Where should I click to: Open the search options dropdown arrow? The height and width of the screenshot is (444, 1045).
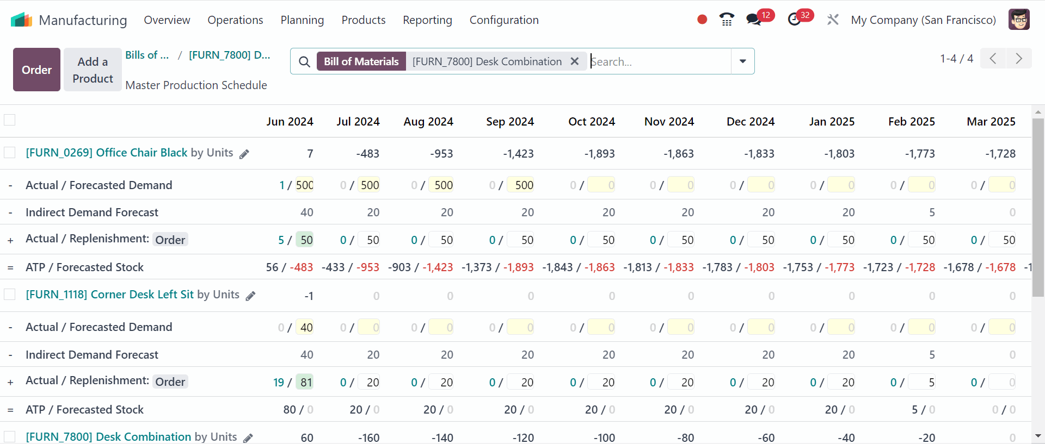[742, 61]
